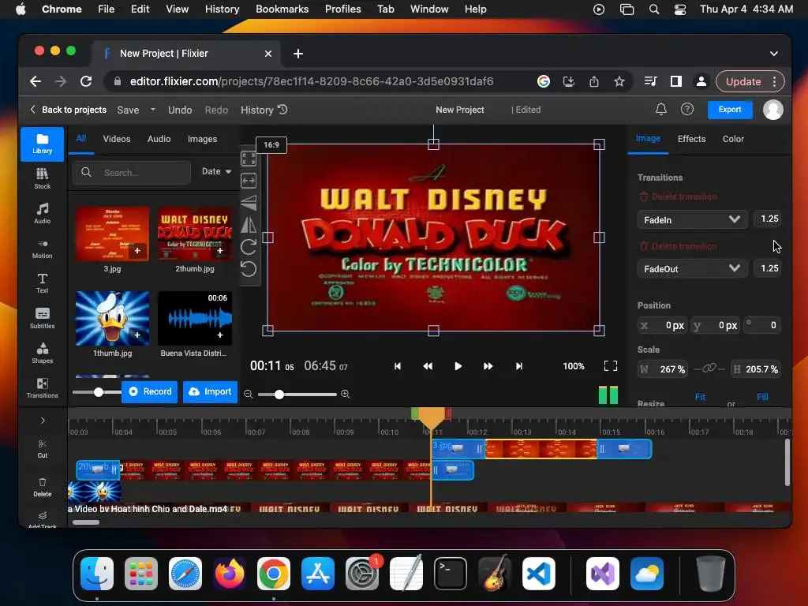Click the library Search field
This screenshot has height=606, width=808.
(132, 172)
